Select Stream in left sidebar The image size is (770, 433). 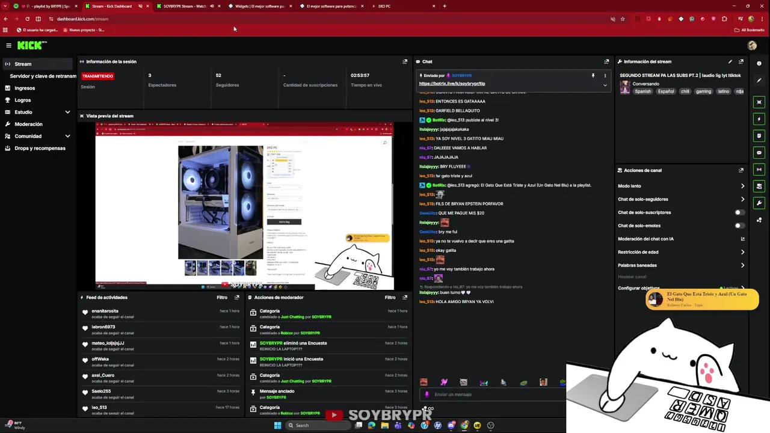[38, 64]
